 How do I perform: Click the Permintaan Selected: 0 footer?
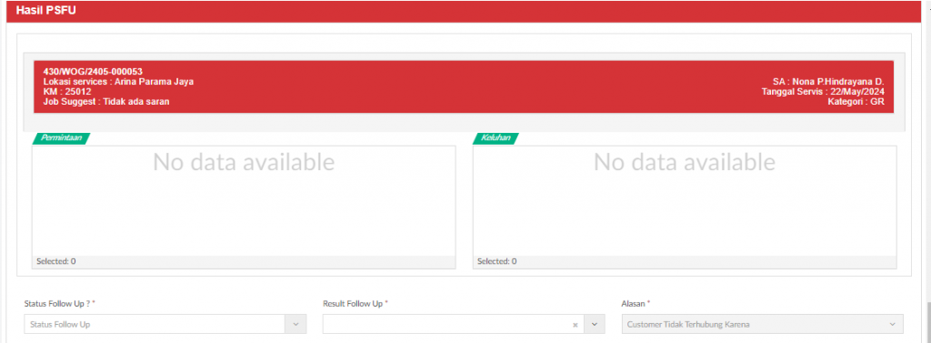pos(244,261)
